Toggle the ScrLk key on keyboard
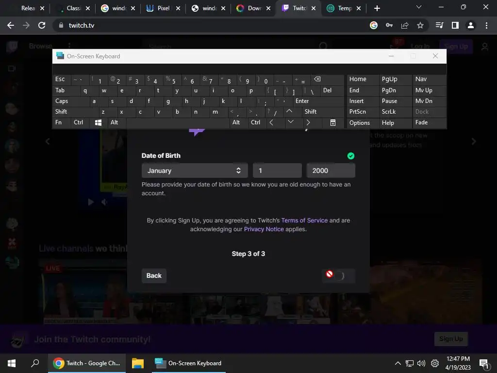Screen dimensions: 497x373 click(x=395, y=112)
